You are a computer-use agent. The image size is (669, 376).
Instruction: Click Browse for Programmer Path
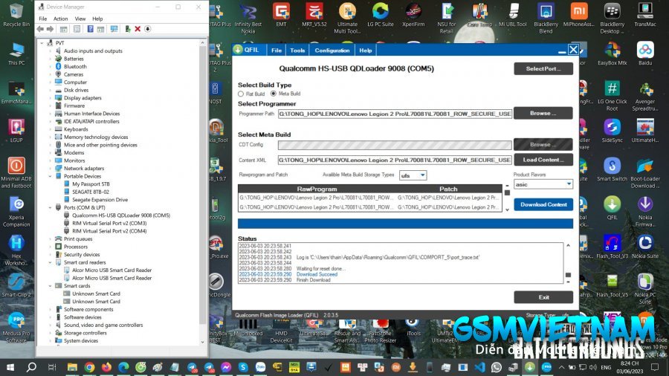tap(543, 114)
